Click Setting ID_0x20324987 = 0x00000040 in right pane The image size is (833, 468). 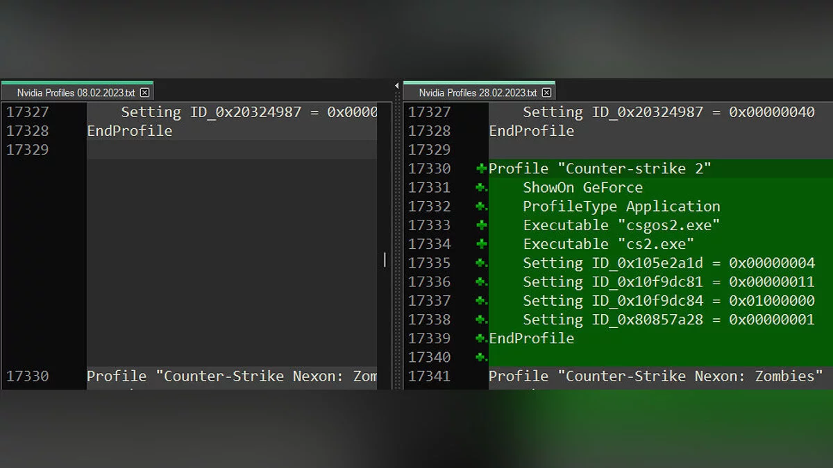(x=669, y=112)
